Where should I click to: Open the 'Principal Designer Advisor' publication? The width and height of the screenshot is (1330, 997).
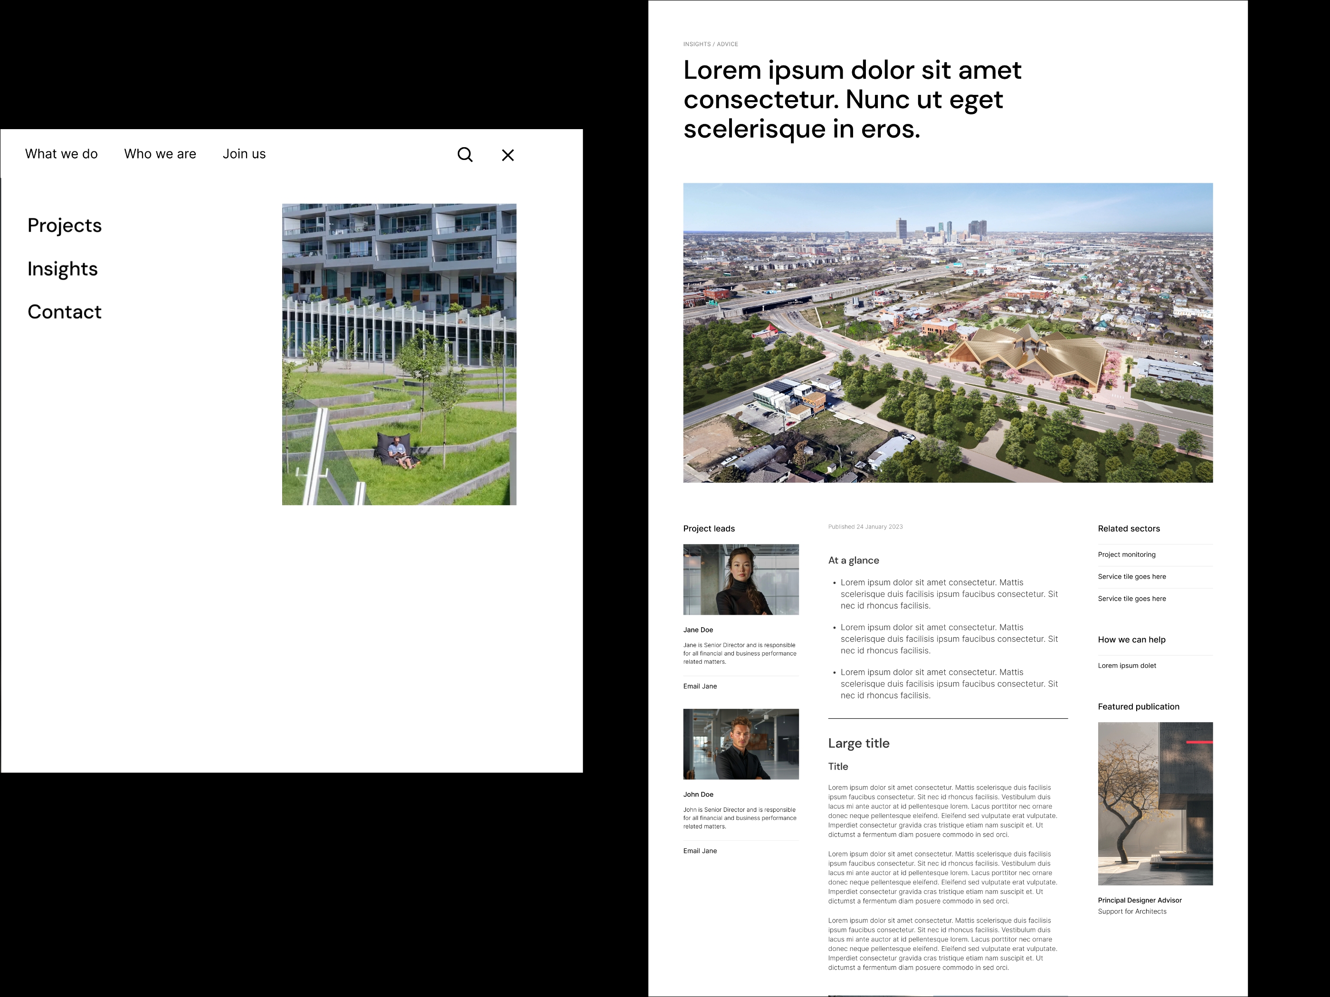pyautogui.click(x=1140, y=900)
